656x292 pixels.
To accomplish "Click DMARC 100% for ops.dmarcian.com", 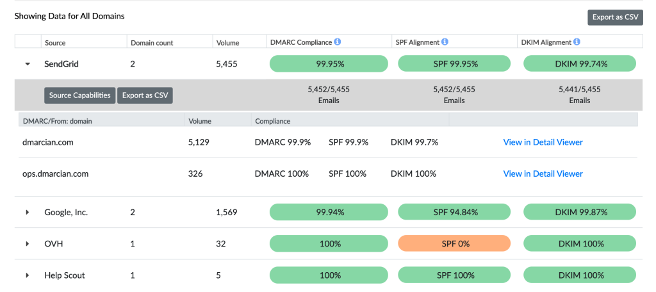I will tap(282, 174).
